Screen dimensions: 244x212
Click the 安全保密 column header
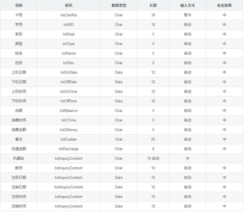pyautogui.click(x=224, y=5)
